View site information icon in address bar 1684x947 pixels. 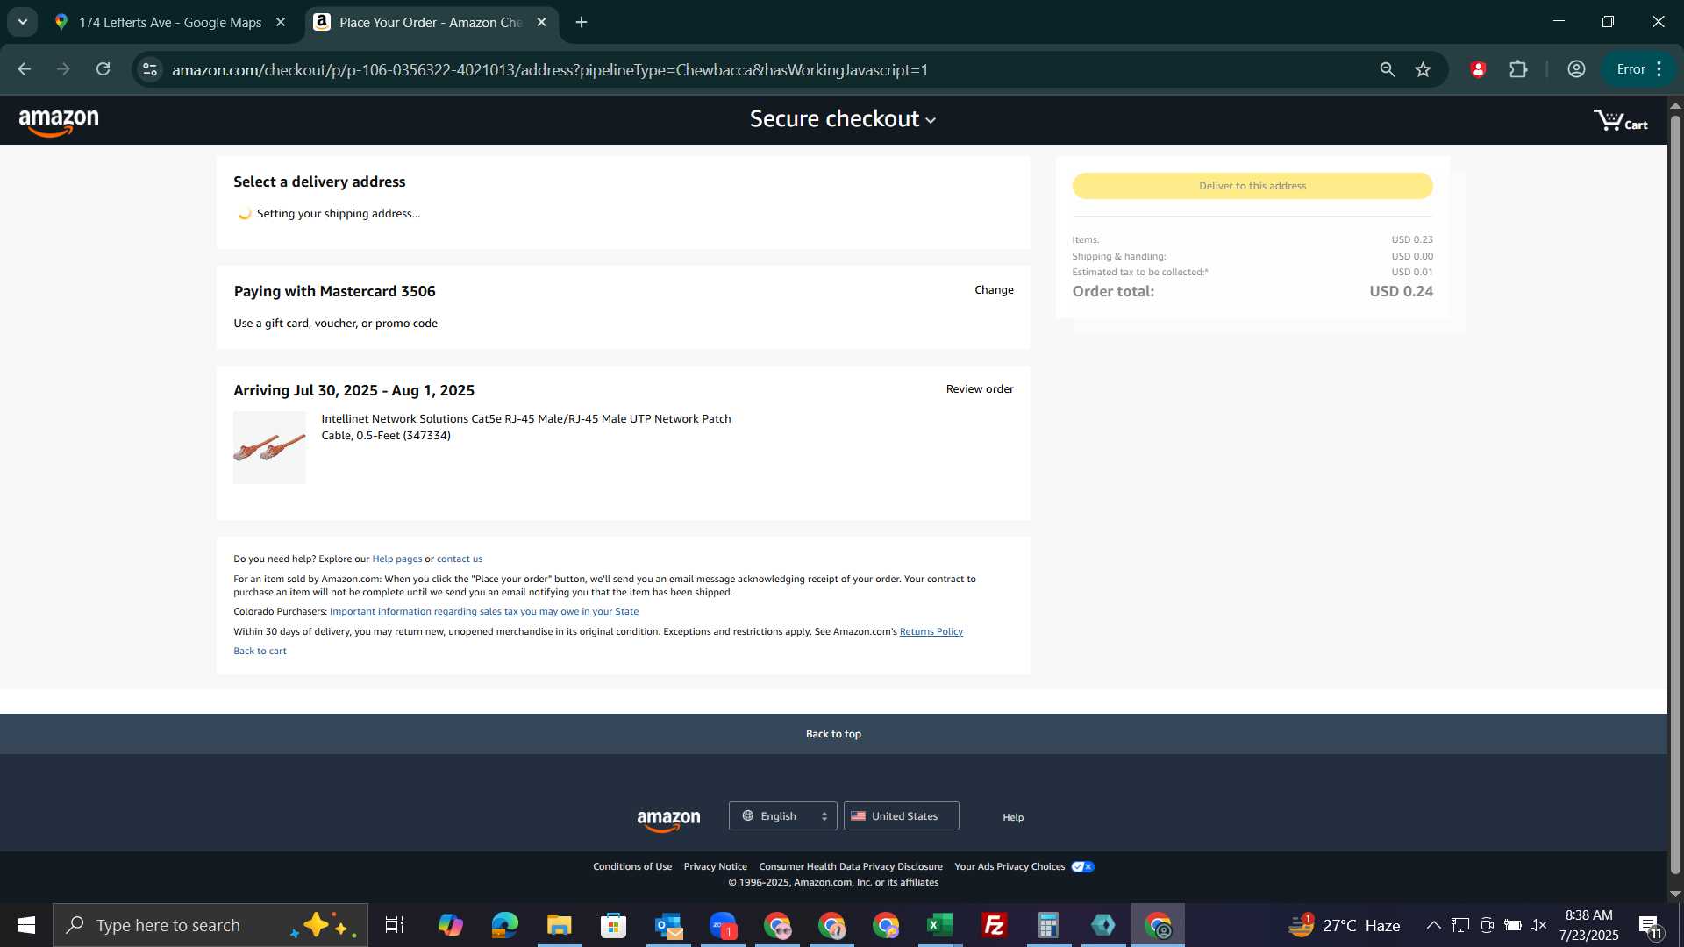pyautogui.click(x=150, y=69)
